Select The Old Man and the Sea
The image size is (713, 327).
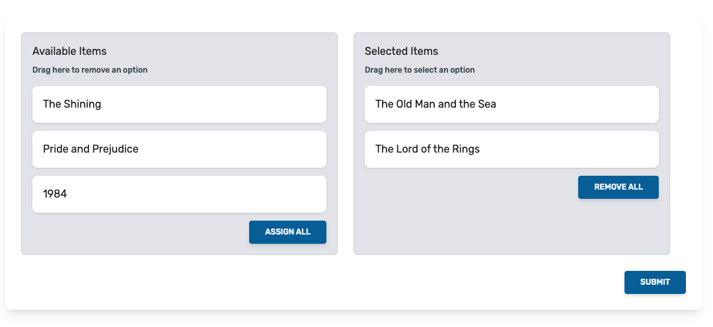(x=511, y=104)
